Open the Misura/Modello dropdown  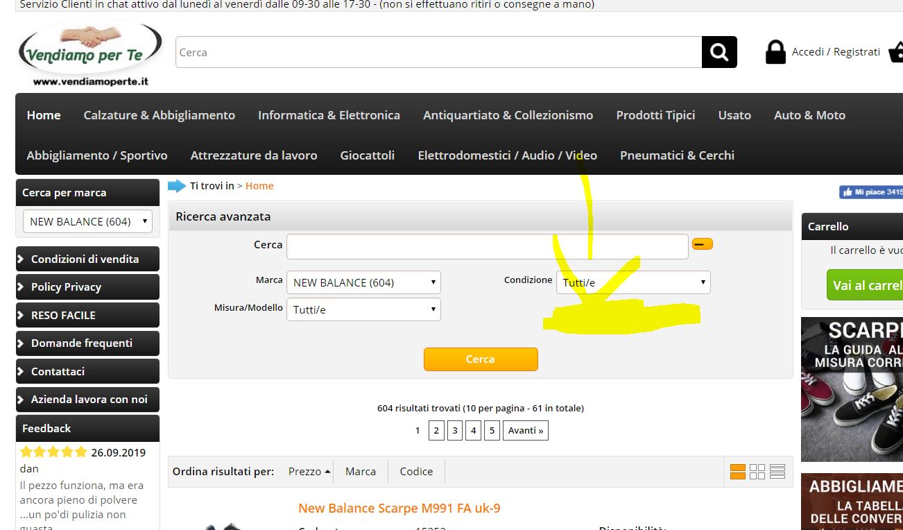[363, 309]
